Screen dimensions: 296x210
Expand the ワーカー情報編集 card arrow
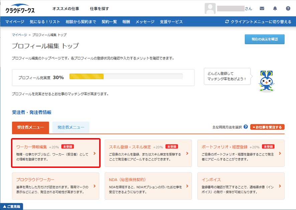click(95, 153)
